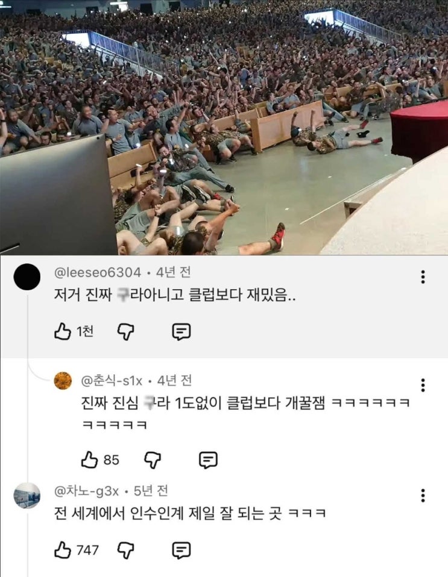Like the comment by @차노-g3x

click(63, 550)
